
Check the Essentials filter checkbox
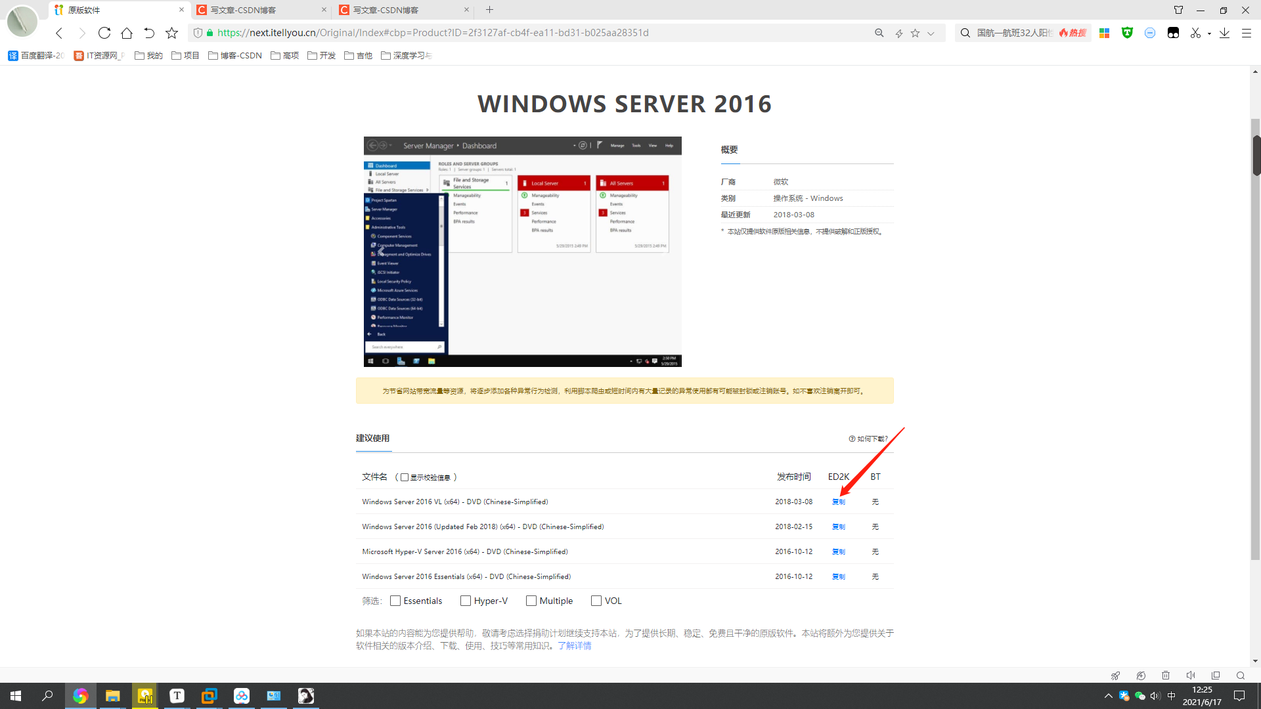[x=395, y=601]
